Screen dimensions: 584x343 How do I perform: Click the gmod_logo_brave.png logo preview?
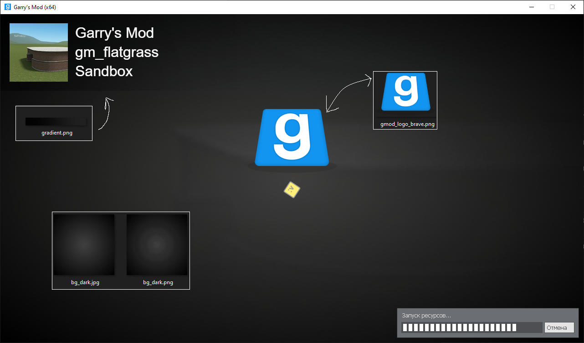pos(405,92)
